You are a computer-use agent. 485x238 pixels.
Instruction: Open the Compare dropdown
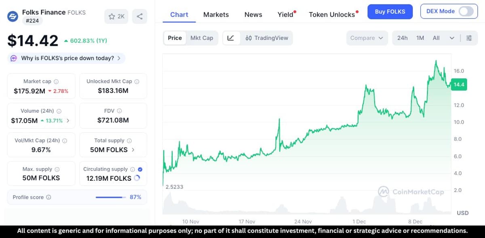click(x=367, y=37)
